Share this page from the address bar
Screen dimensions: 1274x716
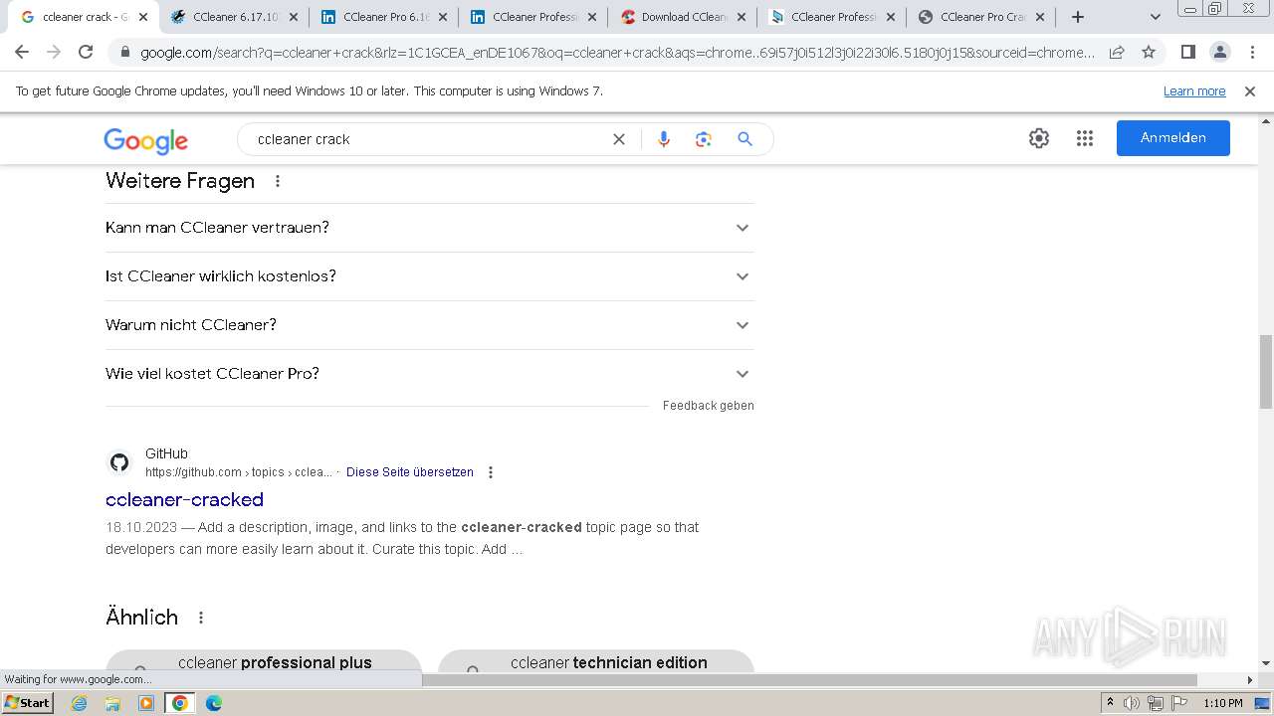pyautogui.click(x=1117, y=52)
